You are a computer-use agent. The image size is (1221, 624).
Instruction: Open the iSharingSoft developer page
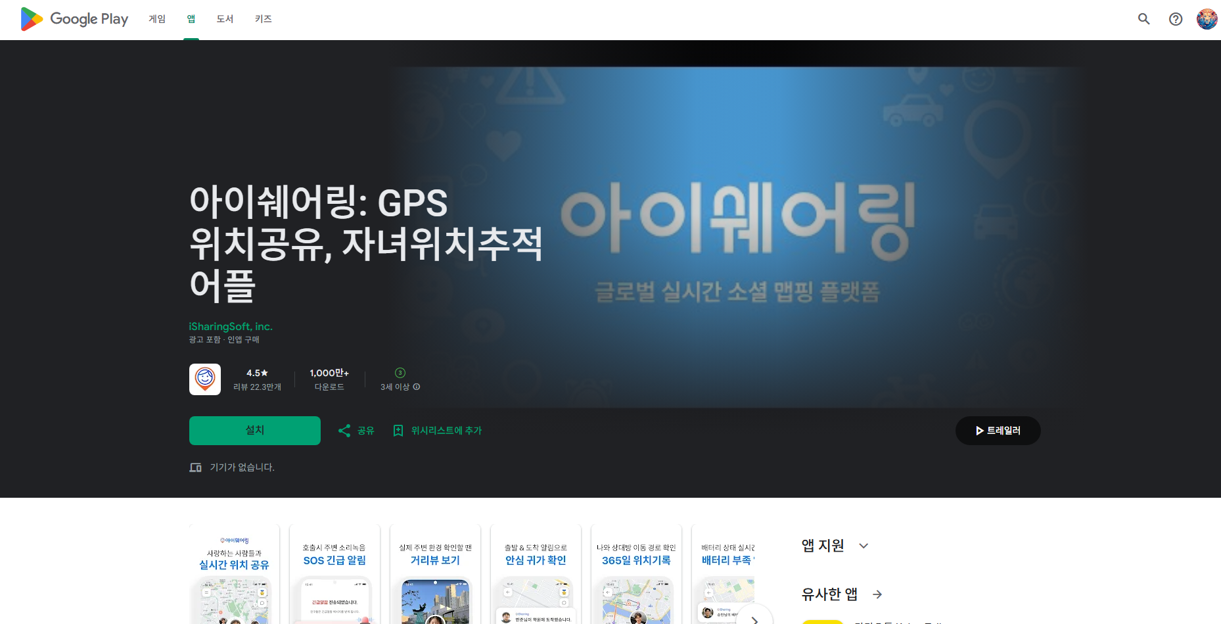231,326
